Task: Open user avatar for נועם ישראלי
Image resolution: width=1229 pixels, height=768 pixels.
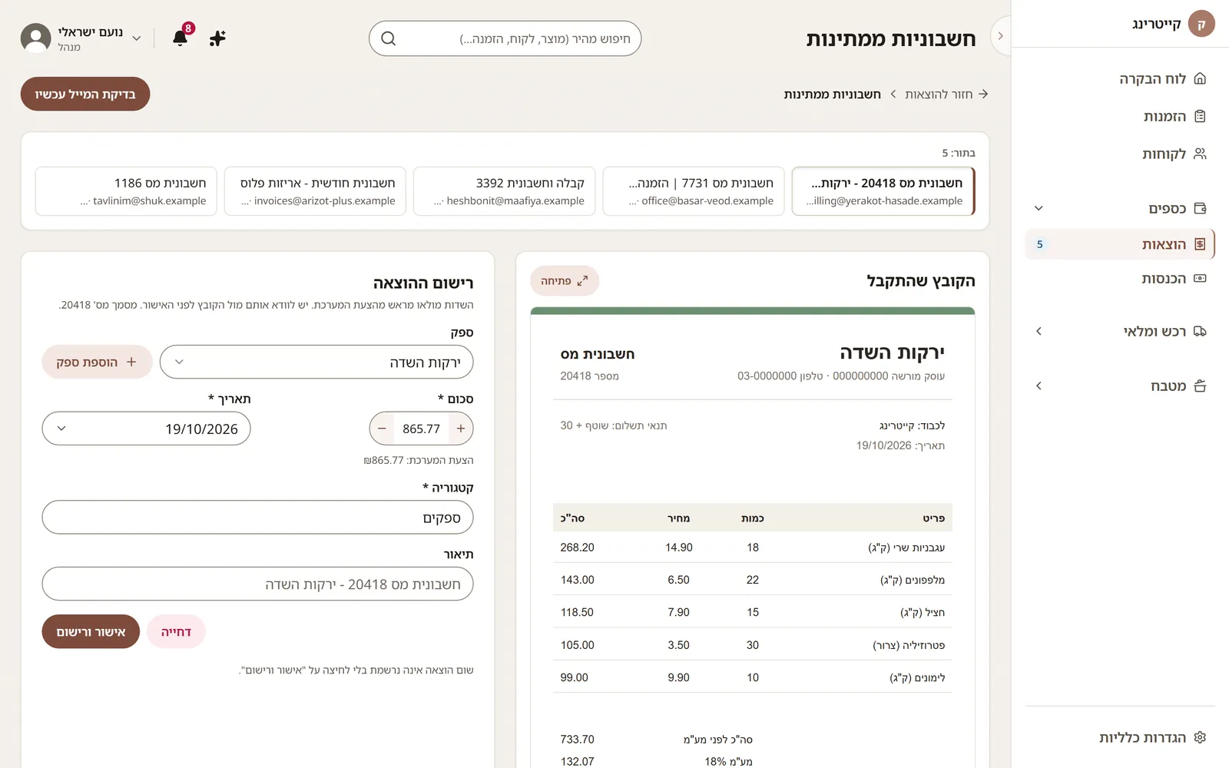Action: [x=35, y=38]
